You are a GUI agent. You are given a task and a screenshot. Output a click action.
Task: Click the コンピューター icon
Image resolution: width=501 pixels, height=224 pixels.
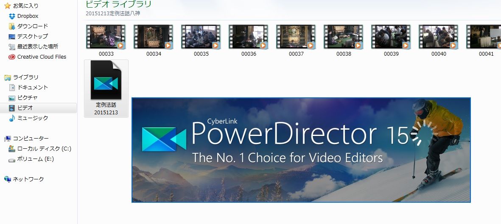pyautogui.click(x=7, y=139)
